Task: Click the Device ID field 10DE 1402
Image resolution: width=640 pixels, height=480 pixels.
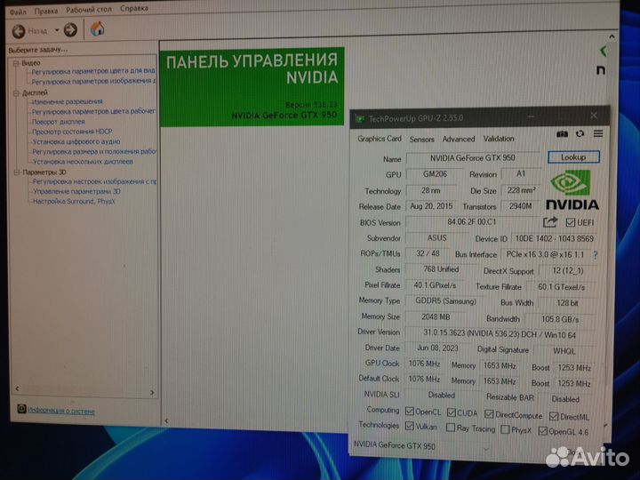Action: [555, 239]
